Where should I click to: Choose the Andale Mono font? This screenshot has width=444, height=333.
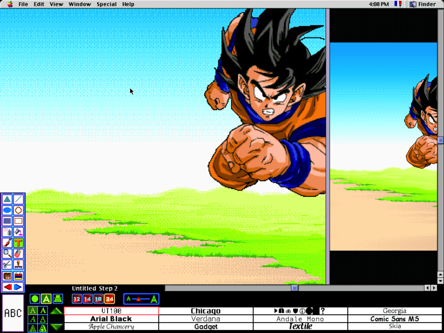300,319
